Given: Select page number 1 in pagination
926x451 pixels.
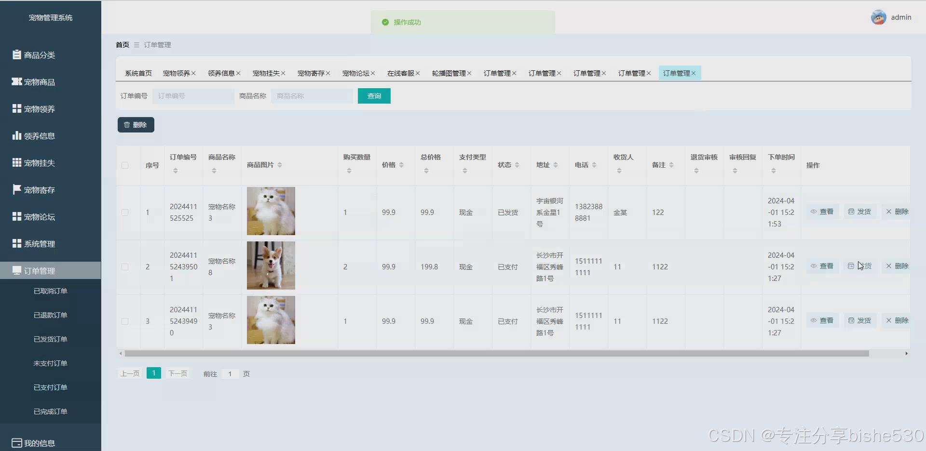Looking at the screenshot, I should click(153, 373).
